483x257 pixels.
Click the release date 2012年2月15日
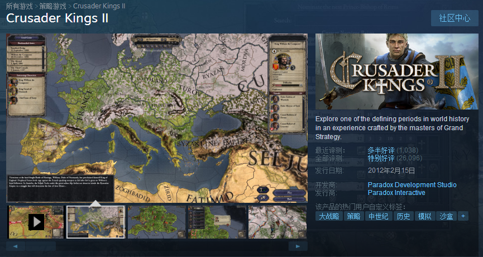tap(391, 170)
